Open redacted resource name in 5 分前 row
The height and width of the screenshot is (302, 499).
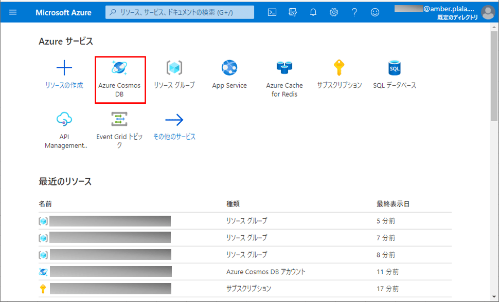(110, 221)
